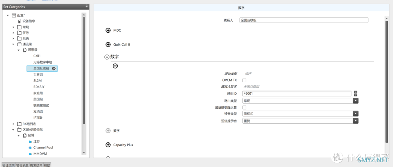Select Call1 contact in tree
Viewport: 393px width, 167px height.
[x=37, y=56]
